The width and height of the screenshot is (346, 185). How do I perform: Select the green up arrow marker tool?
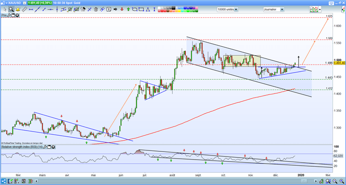point(128,9)
